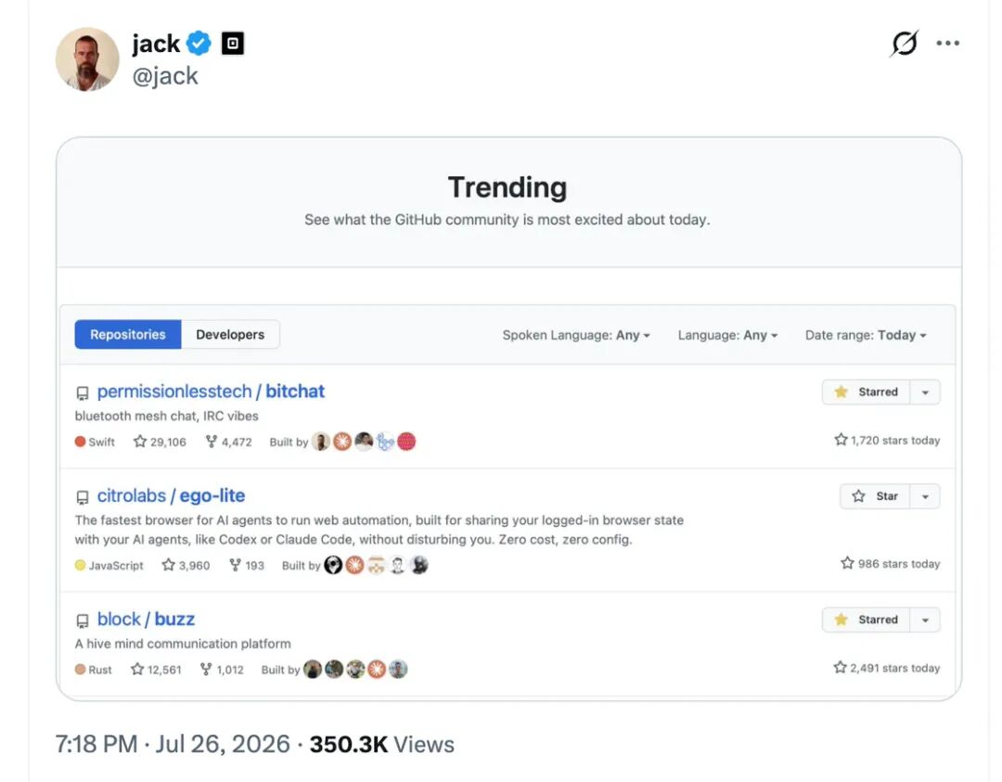Expand the list dropdown beside bitchat Starred

point(925,391)
